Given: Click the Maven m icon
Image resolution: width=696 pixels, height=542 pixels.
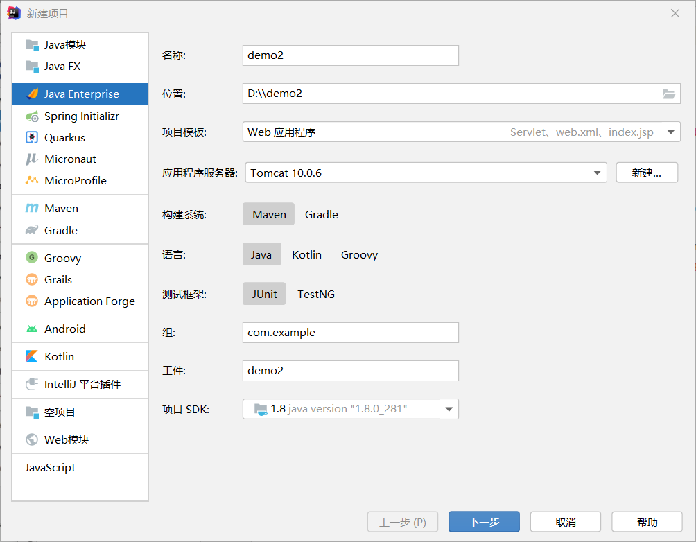Looking at the screenshot, I should coord(31,208).
